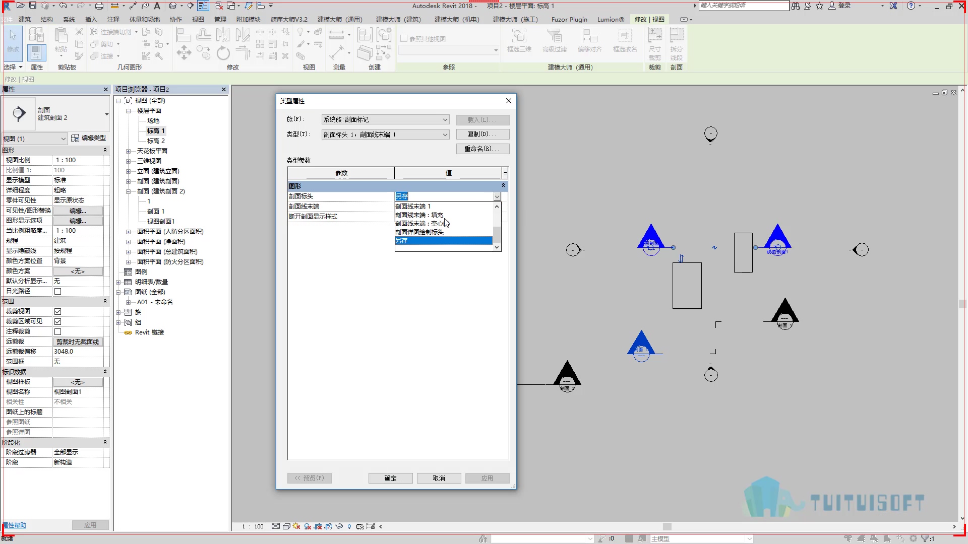
Task: Click the 取消 button in type properties dialog
Action: pos(439,478)
